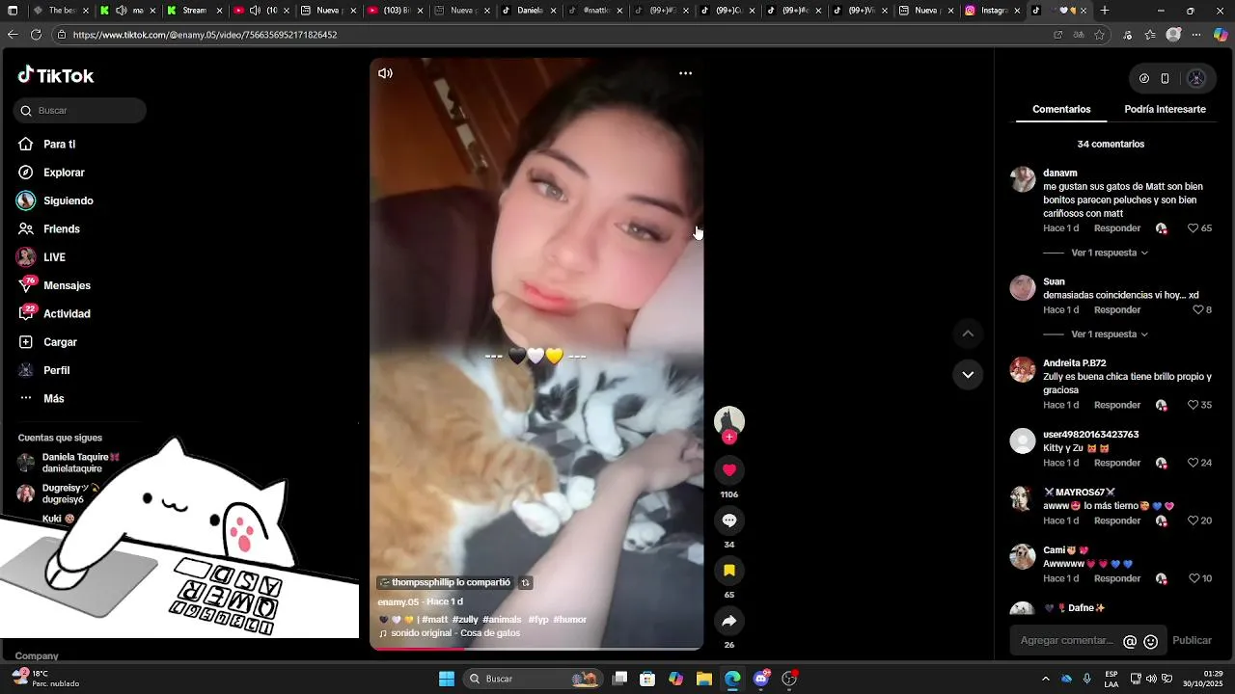Viewport: 1235px width, 694px height.
Task: Reload the page with browser refresh icon
Action: click(36, 35)
